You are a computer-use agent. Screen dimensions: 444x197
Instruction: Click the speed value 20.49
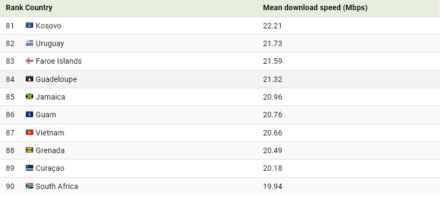(x=272, y=150)
